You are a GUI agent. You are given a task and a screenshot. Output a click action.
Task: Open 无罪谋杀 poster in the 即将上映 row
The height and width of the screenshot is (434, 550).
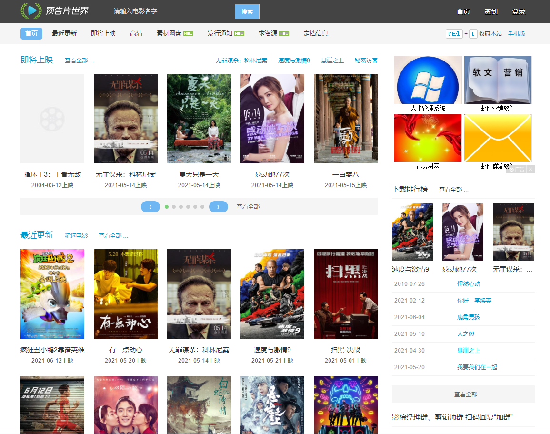[x=126, y=119]
